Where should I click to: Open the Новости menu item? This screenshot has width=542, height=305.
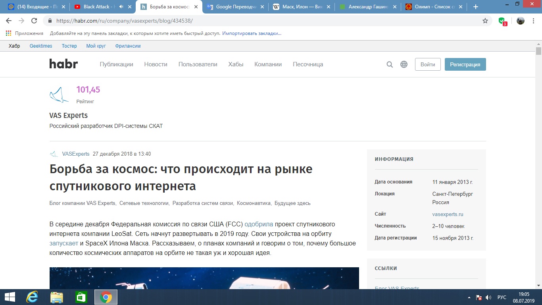click(x=156, y=64)
